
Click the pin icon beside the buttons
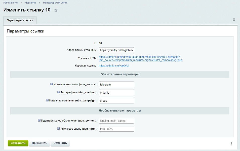(231, 143)
